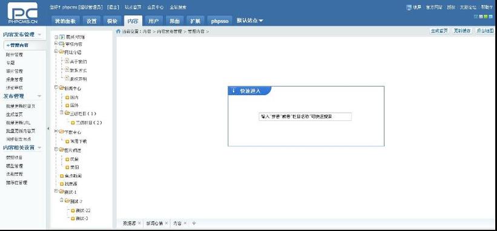The image size is (497, 231).
Task: Click the folder icon of 测试-1
Action: pos(61,192)
